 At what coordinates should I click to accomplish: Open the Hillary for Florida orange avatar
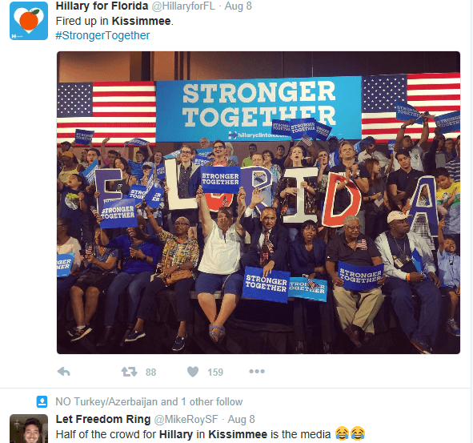coord(29,21)
